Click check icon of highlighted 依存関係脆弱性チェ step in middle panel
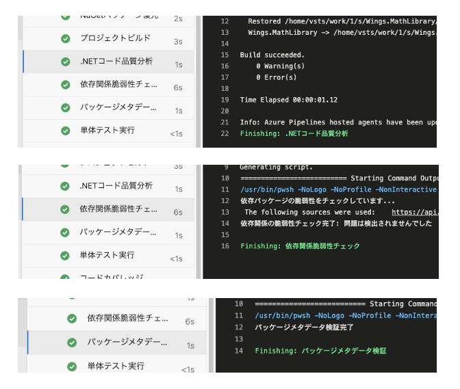Image resolution: width=460 pixels, height=389 pixels. [x=65, y=209]
